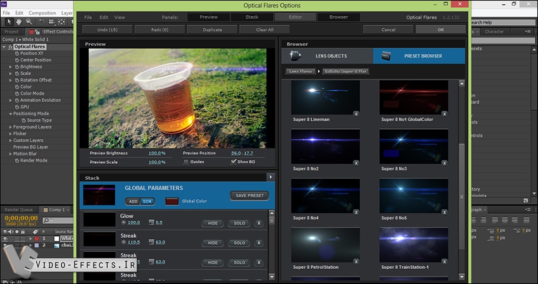538x284 pixels.
Task: Open the Stack panel arrow menu
Action: click(x=271, y=177)
